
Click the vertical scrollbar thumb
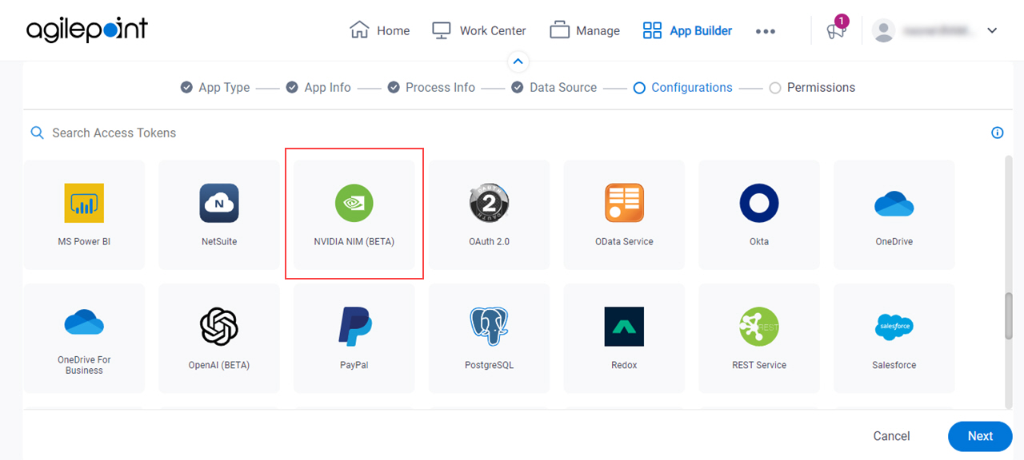(x=1010, y=318)
